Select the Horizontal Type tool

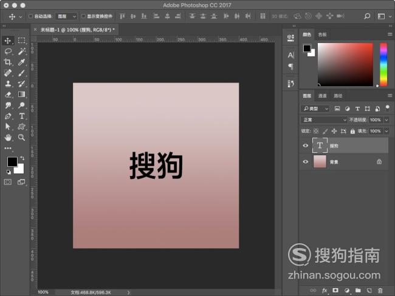pyautogui.click(x=21, y=116)
